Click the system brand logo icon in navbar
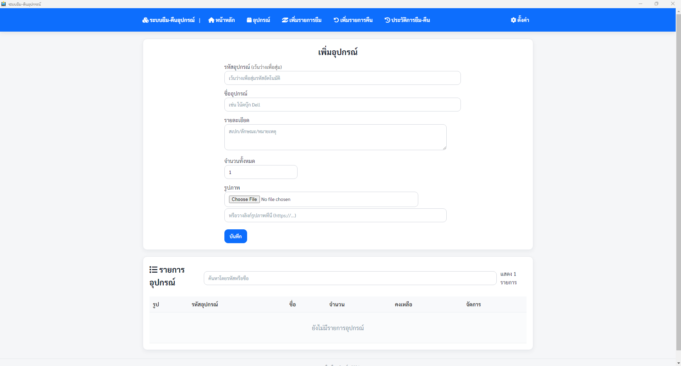Image resolution: width=681 pixels, height=366 pixels. tap(145, 20)
